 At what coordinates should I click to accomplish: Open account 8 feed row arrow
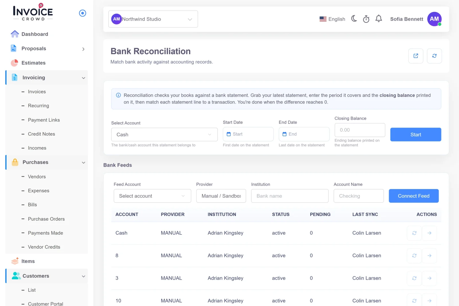pos(429,256)
